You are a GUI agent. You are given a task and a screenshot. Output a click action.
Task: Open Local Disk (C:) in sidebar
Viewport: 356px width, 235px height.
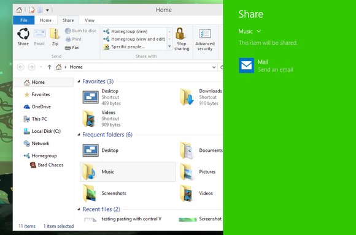(x=42, y=132)
